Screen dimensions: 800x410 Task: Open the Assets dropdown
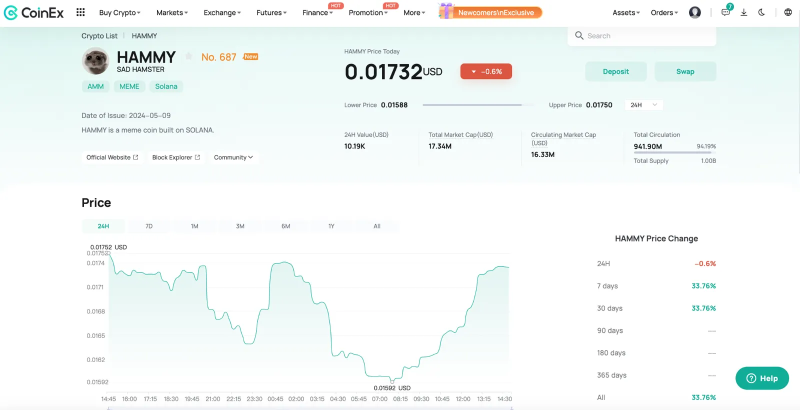click(626, 12)
